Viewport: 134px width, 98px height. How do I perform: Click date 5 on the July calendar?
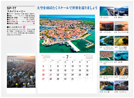pyautogui.click(x=87, y=62)
